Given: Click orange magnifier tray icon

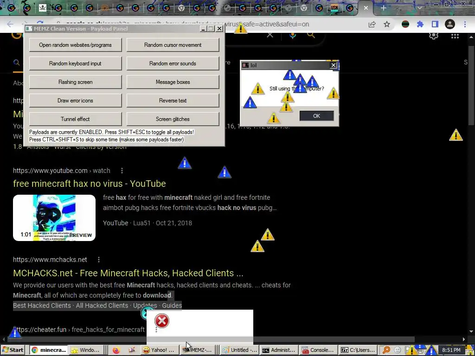Looking at the screenshot, I should (386, 350).
